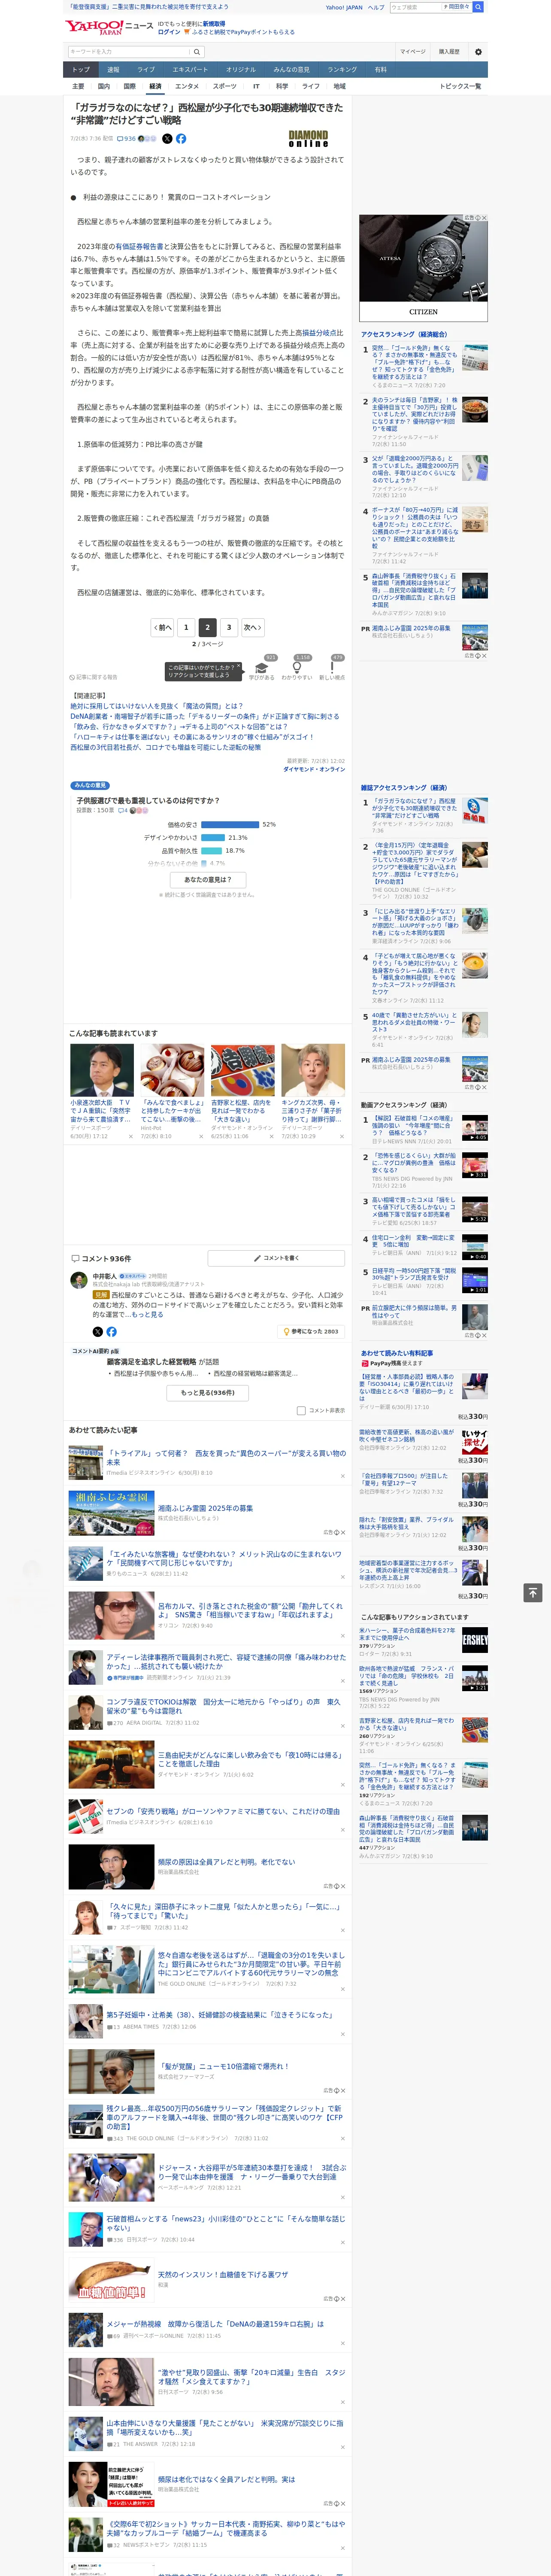Click あなたの意見は？ poll button

(208, 880)
